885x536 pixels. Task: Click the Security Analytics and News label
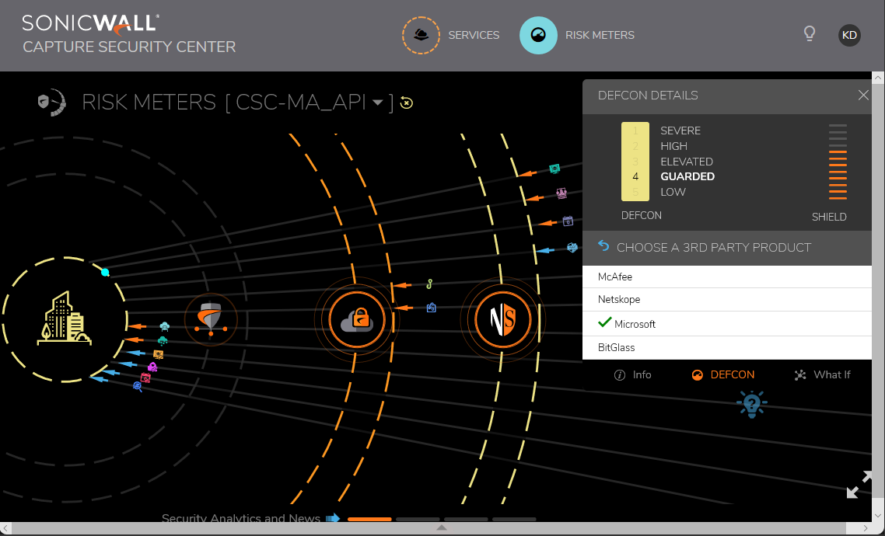pos(241,518)
